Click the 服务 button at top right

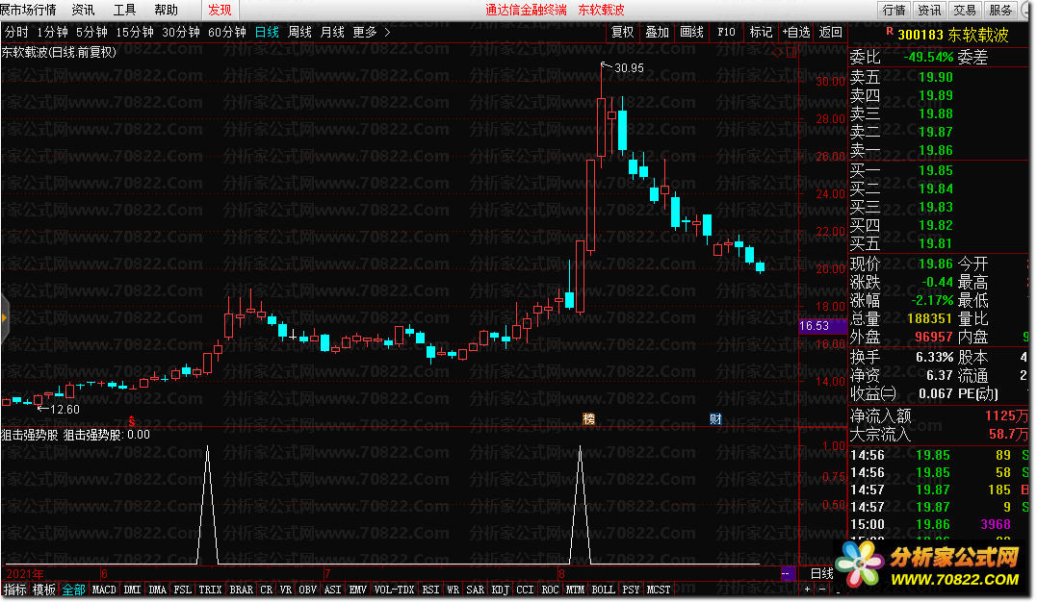coord(1000,10)
